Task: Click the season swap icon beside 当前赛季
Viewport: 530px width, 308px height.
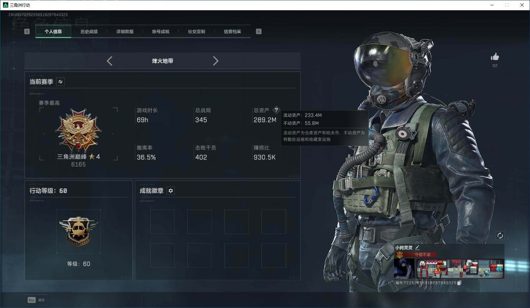Action: pos(60,82)
